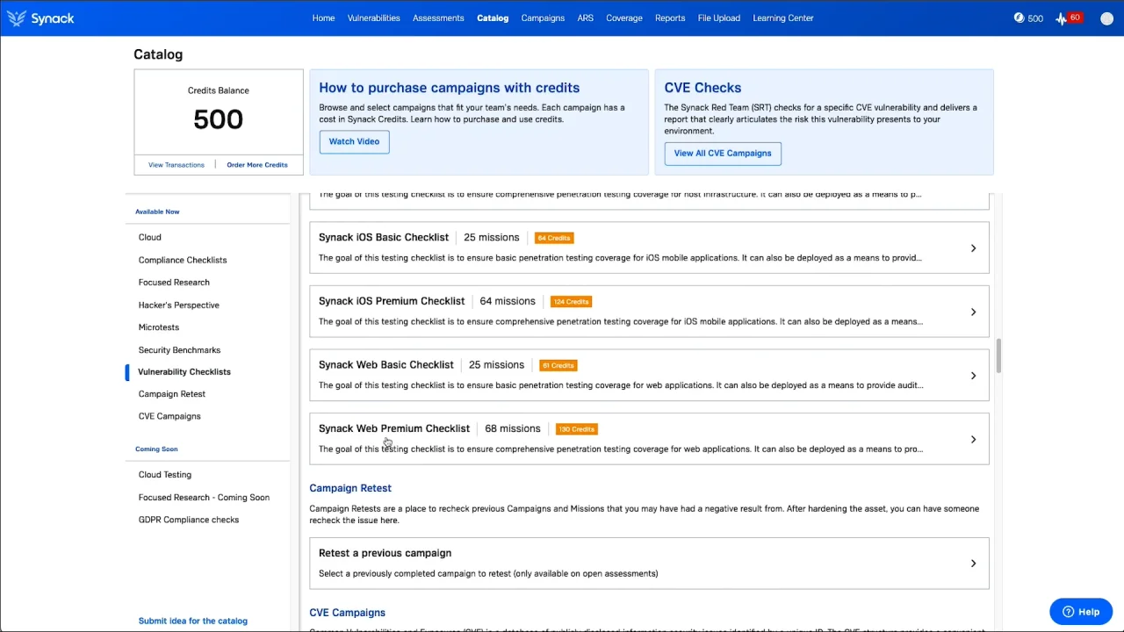Click the Watch Video button
Screen dimensions: 1124x632
point(354,141)
